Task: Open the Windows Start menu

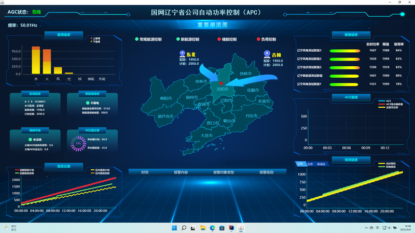Action: click(174, 228)
